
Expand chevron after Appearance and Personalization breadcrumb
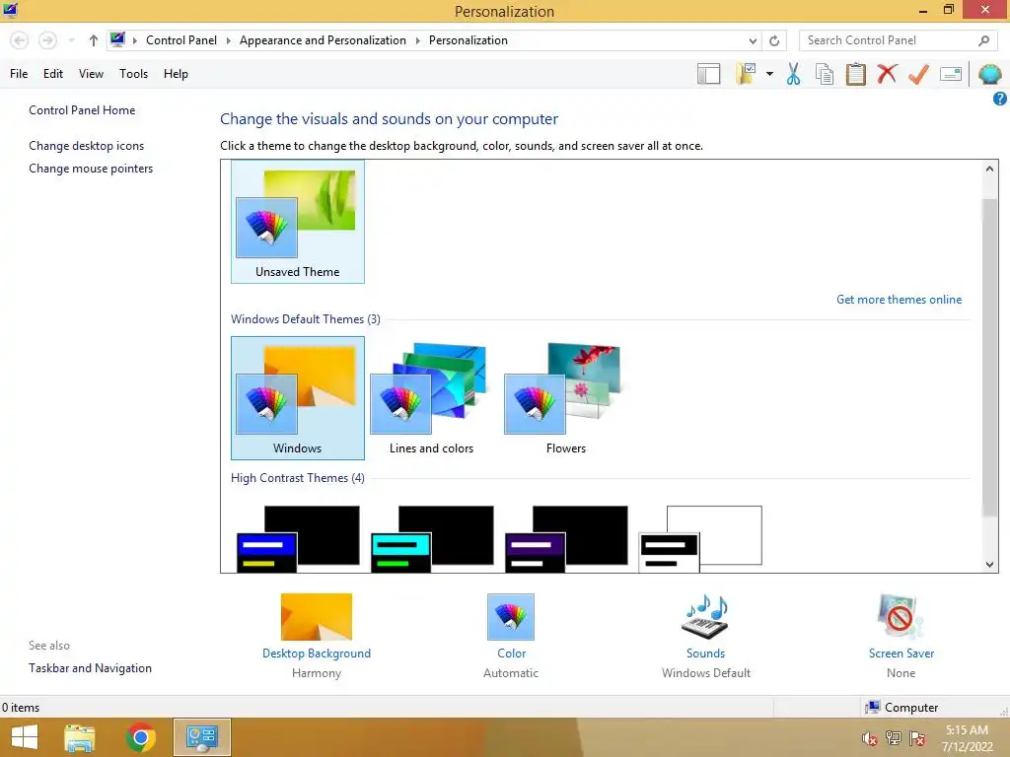click(x=417, y=40)
